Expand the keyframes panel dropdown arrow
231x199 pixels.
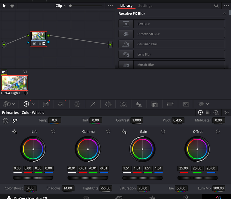click(207, 104)
